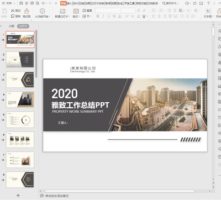Toggle Superscript formatting
Screen dimensions: 221x200
(127, 16)
